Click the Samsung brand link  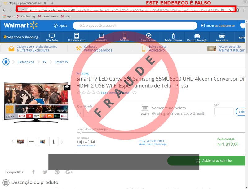pos(82,73)
